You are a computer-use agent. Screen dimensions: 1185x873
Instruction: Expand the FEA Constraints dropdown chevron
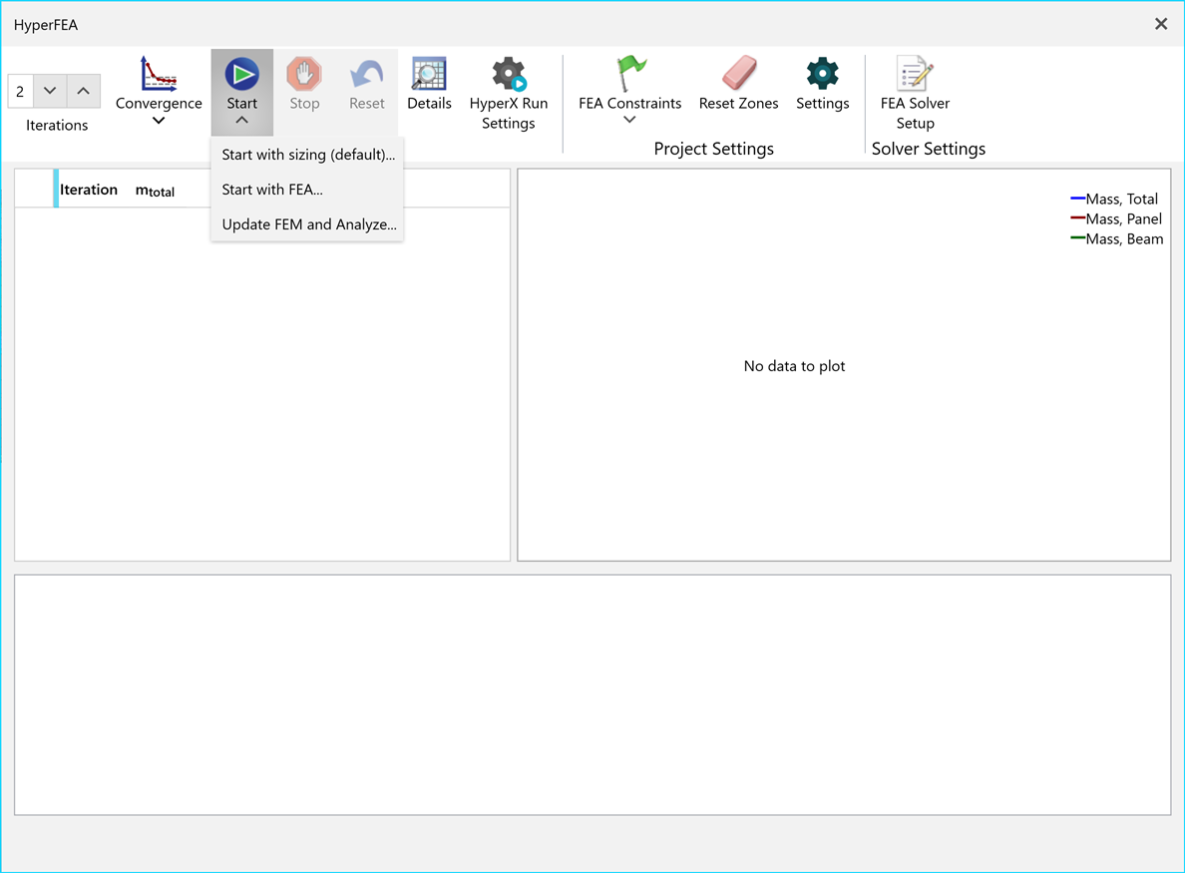[x=629, y=120]
